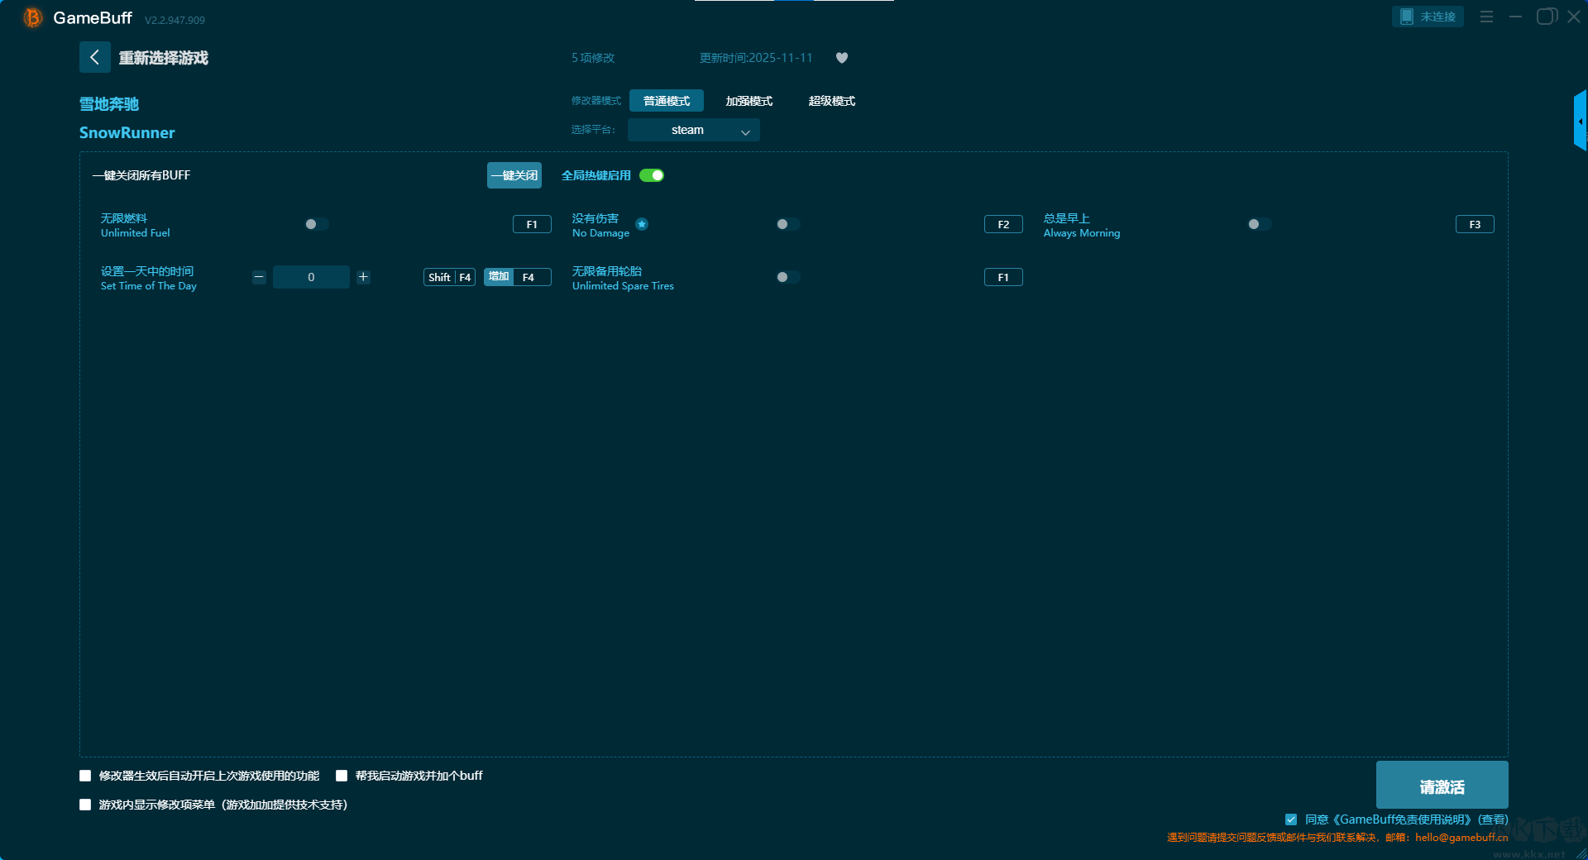The width and height of the screenshot is (1588, 860).
Task: Click the 请激活 activate button
Action: click(1442, 786)
